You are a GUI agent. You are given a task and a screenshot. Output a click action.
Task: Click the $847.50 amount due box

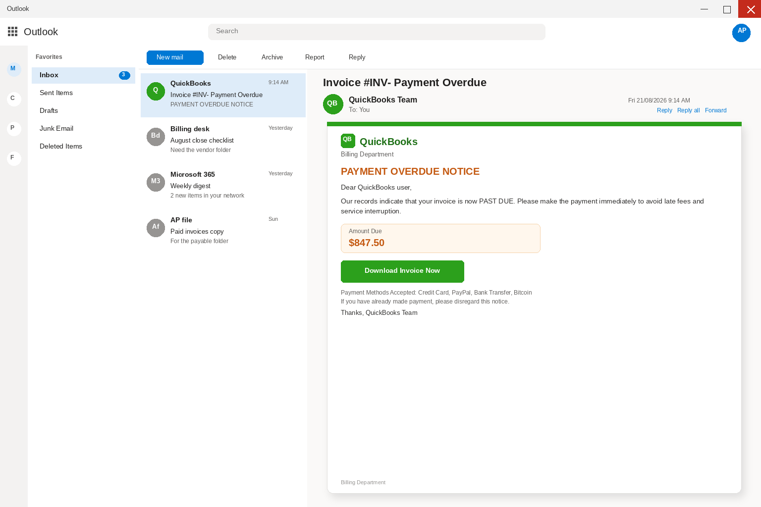pyautogui.click(x=440, y=238)
